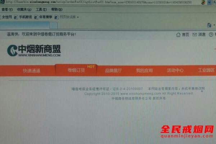Click the help question mark icon
The height and width of the screenshot is (144, 216).
211,35
